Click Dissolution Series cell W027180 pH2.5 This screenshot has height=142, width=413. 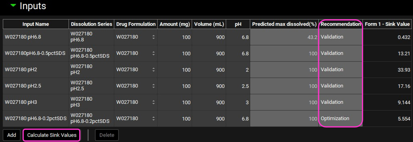[x=92, y=86]
